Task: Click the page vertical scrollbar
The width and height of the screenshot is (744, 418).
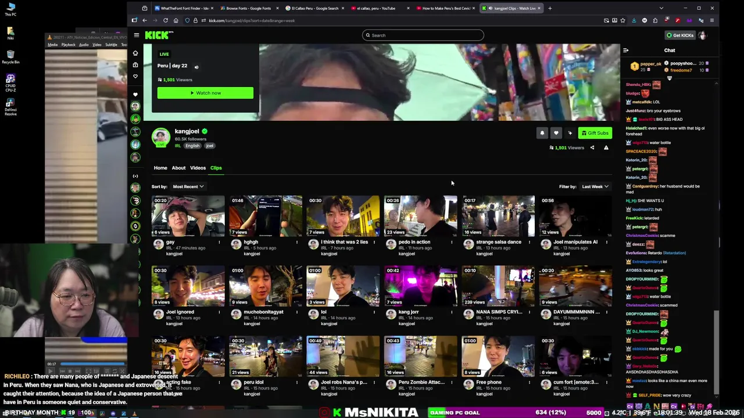Action: click(717, 351)
